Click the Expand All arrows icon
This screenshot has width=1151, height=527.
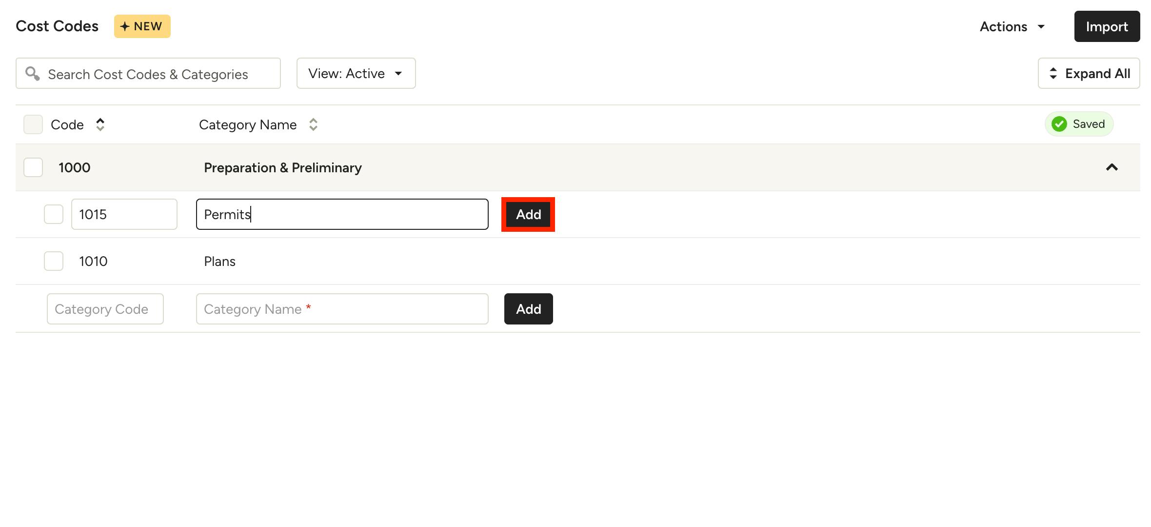pyautogui.click(x=1053, y=74)
